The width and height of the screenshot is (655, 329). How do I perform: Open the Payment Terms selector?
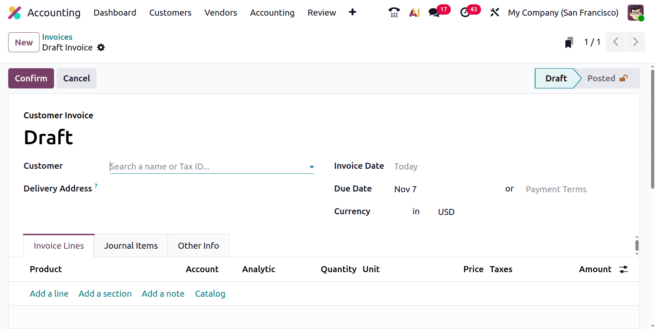[556, 189]
